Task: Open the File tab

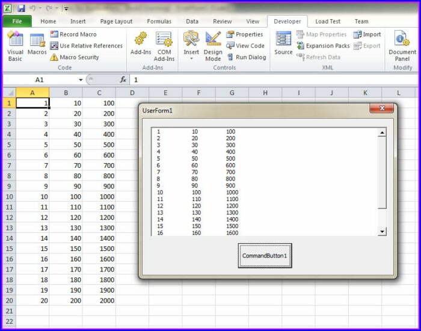Action: (17, 21)
